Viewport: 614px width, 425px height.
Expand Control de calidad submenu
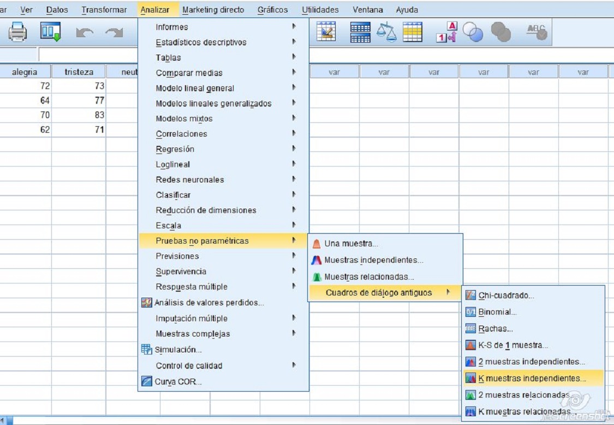coord(223,365)
